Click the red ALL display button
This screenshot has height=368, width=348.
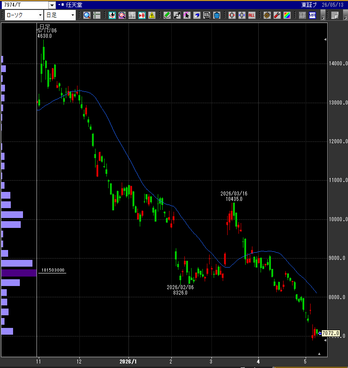(x=252, y=15)
